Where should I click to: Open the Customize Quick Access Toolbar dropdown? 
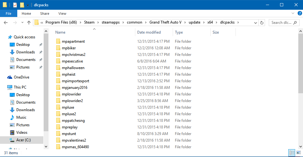click(28, 5)
